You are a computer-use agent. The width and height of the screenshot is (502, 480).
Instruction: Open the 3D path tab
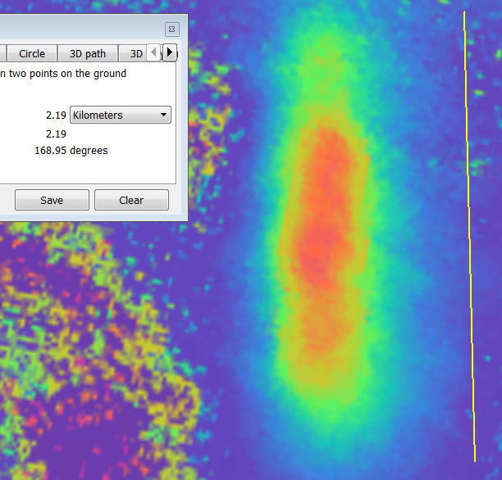click(88, 53)
